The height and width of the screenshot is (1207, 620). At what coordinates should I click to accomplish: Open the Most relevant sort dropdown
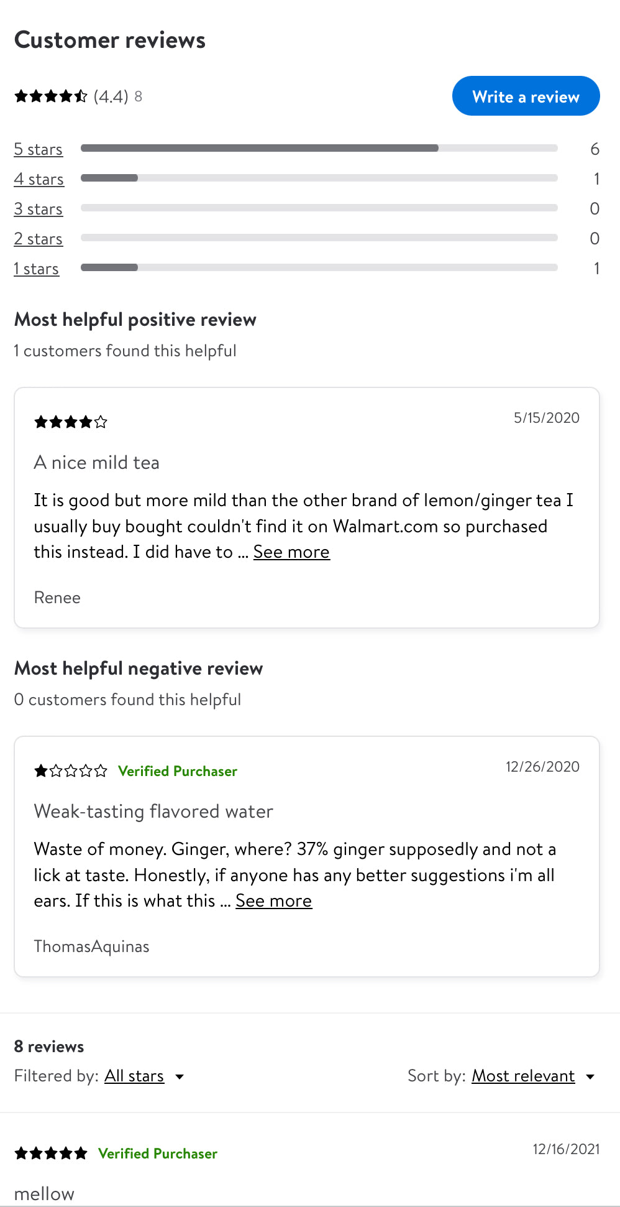[x=523, y=1076]
